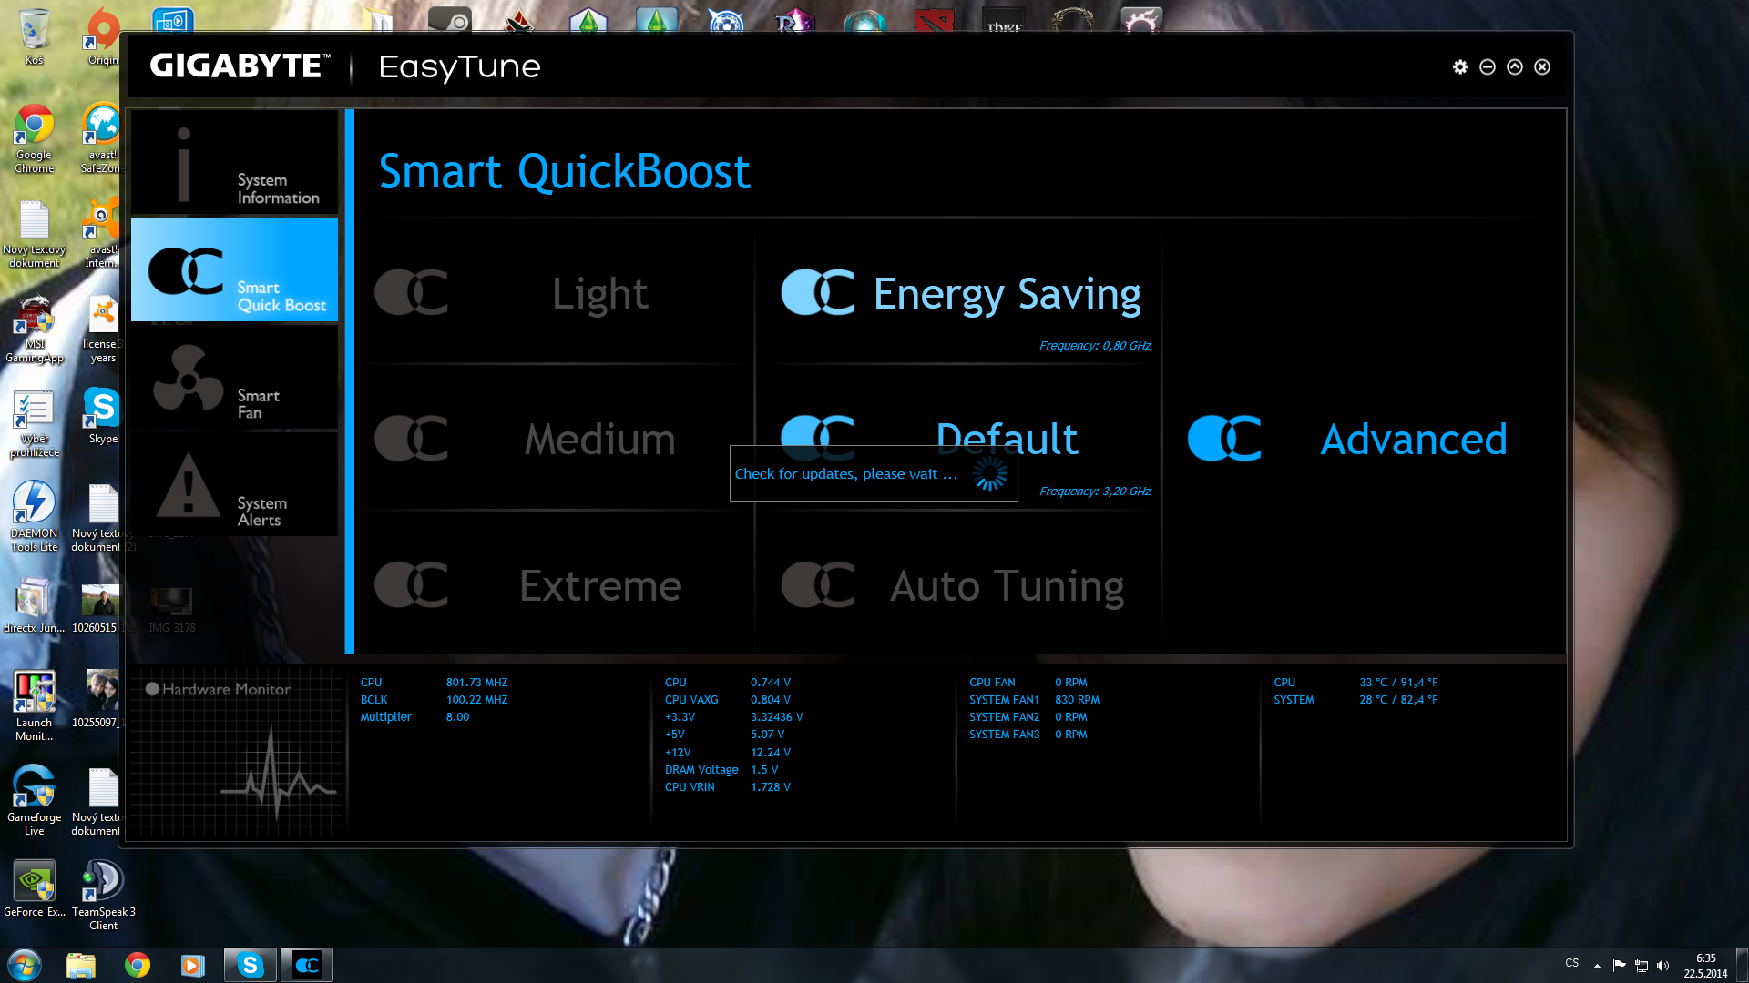The width and height of the screenshot is (1749, 983).
Task: Select the Light boost preset
Action: tap(599, 294)
